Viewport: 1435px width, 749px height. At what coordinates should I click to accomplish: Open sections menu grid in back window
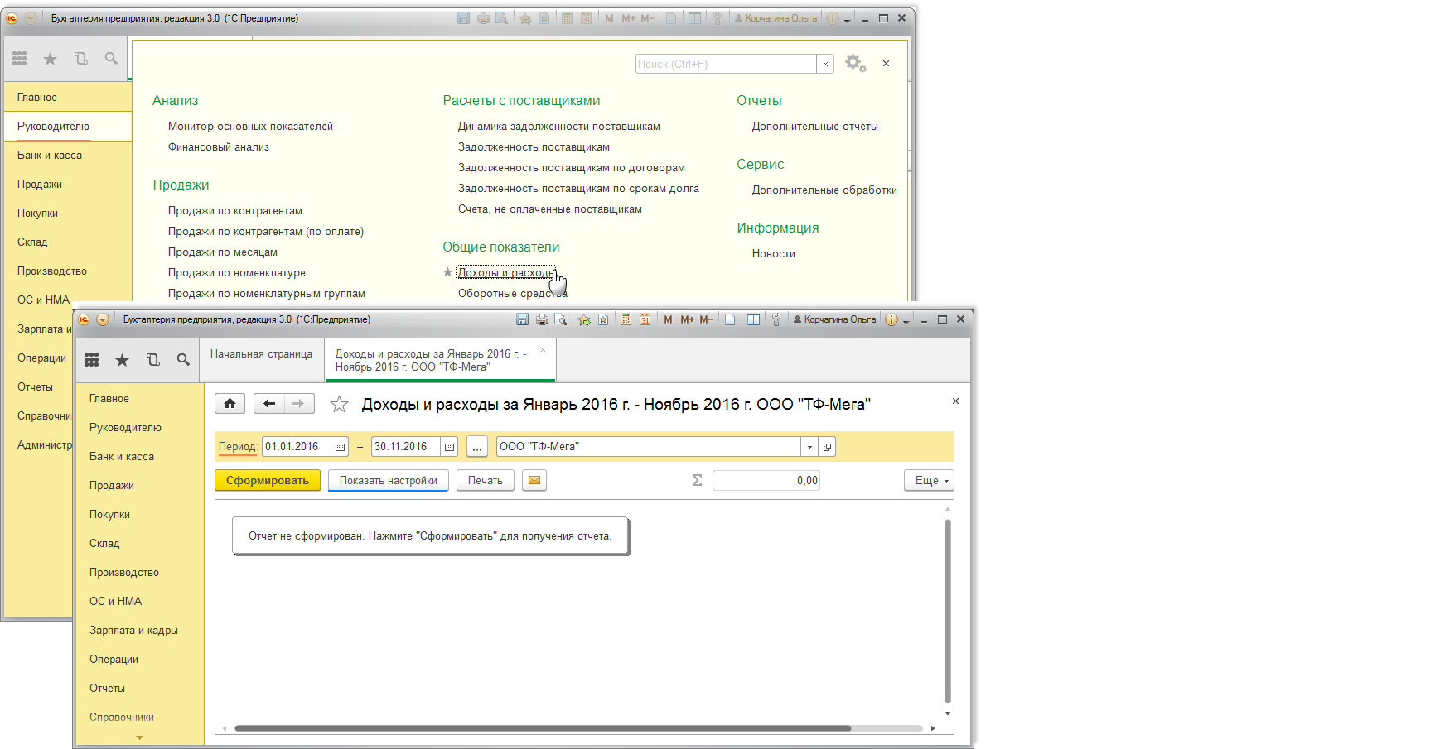(20, 58)
